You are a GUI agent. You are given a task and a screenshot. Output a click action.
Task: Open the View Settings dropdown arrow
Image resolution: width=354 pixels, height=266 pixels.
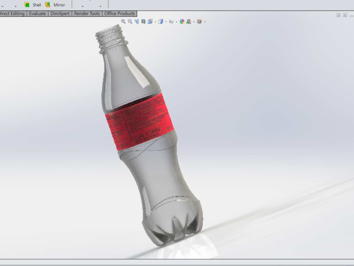tap(205, 22)
